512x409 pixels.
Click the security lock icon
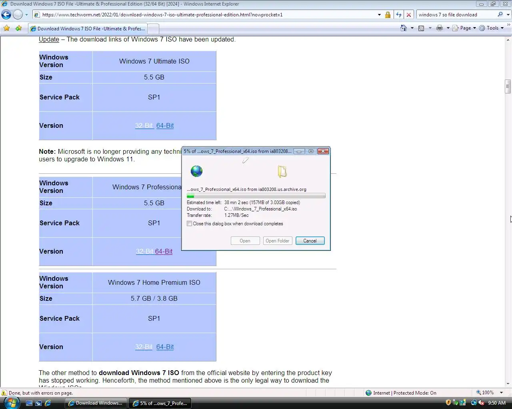pyautogui.click(x=388, y=15)
